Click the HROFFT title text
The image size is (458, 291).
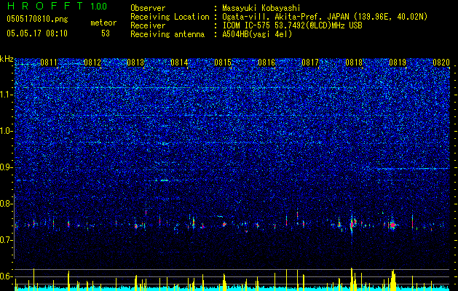45,6
